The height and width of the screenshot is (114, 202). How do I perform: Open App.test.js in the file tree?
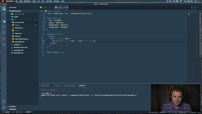tap(19, 28)
